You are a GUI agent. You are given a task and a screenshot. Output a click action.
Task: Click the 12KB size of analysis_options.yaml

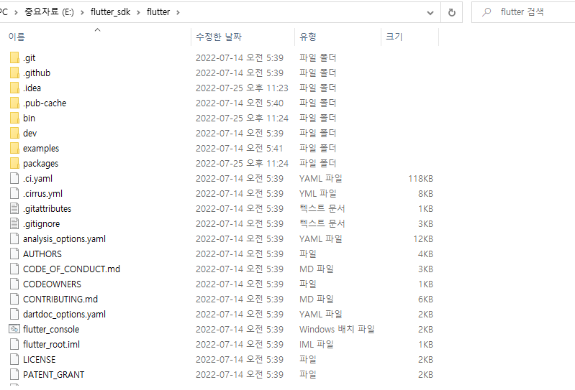point(423,239)
